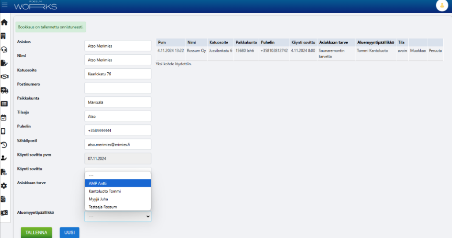452x238 pixels.
Task: Click the Peruuta link in the table row
Action: coord(435,51)
